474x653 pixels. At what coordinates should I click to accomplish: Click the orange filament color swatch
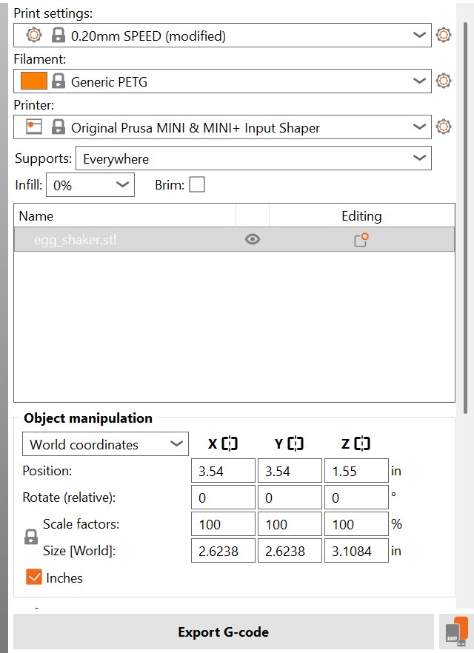point(34,81)
